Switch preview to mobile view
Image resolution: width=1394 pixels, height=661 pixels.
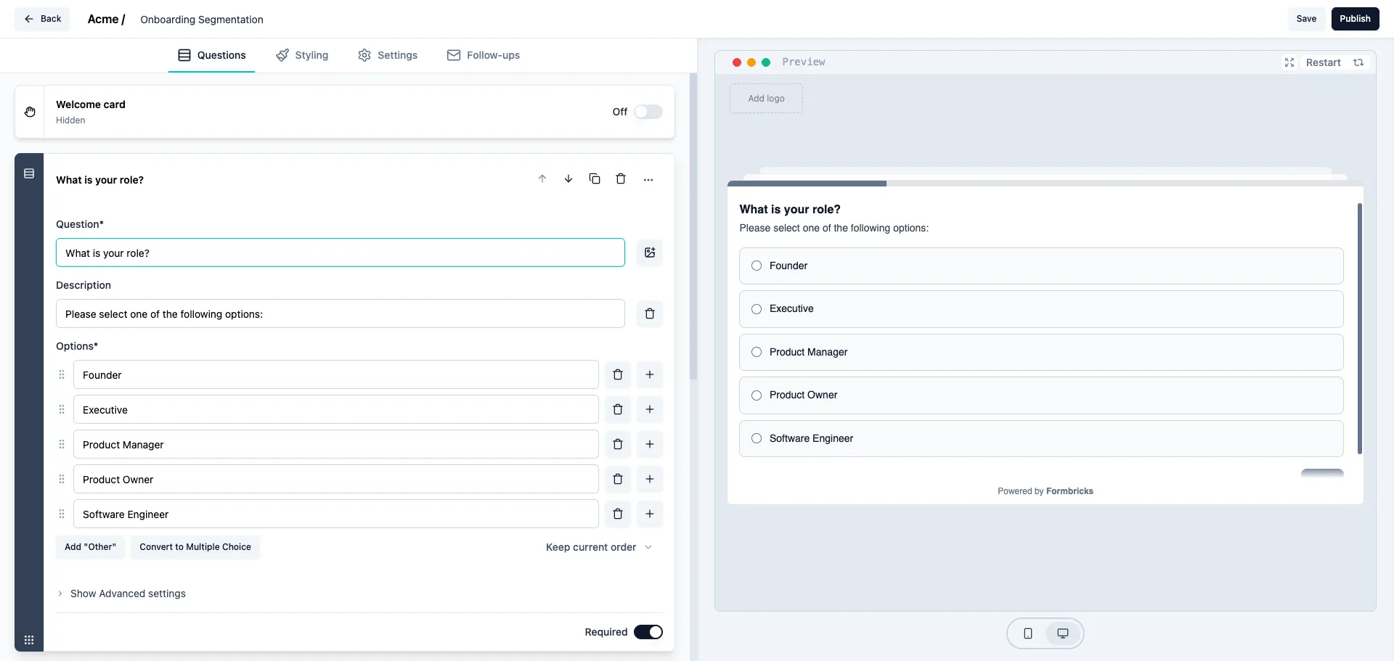click(1028, 633)
